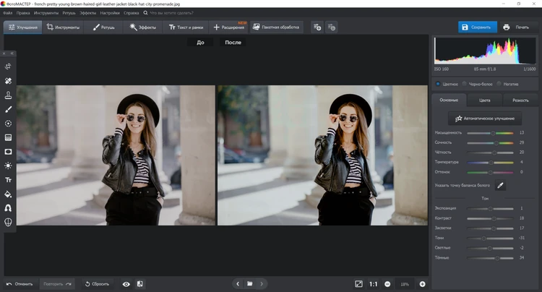Select the sun lighting tool

point(8,166)
